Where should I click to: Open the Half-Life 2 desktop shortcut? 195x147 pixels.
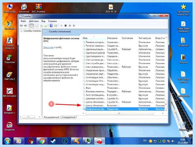pyautogui.click(x=9, y=76)
